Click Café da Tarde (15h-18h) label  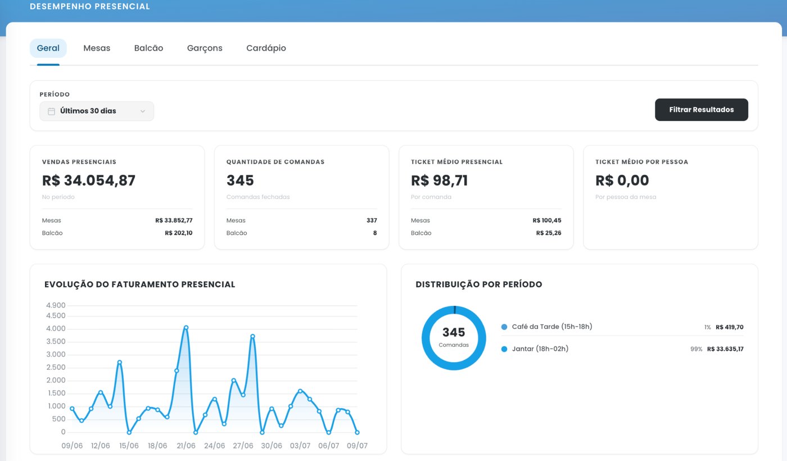[552, 327]
